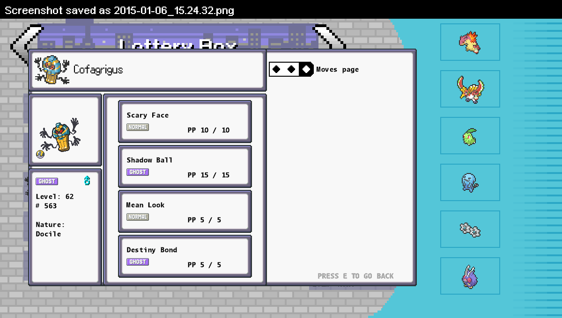The height and width of the screenshot is (318, 562).
Task: Select the Ho-Oh party slot
Action: click(470, 89)
